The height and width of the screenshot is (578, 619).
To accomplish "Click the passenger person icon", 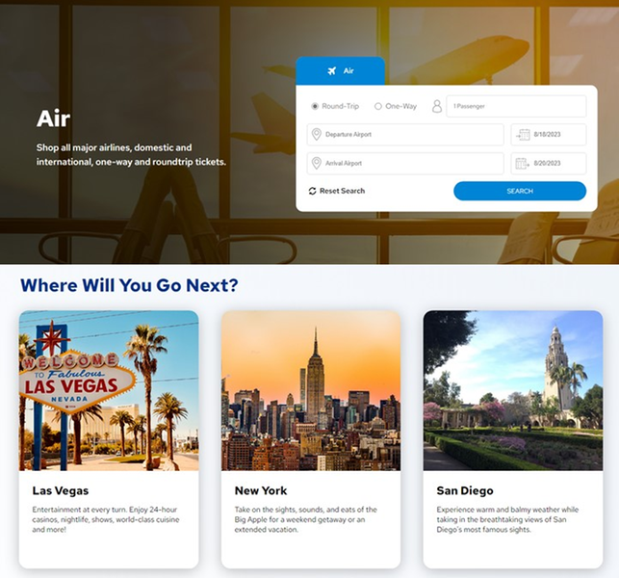I will (436, 106).
